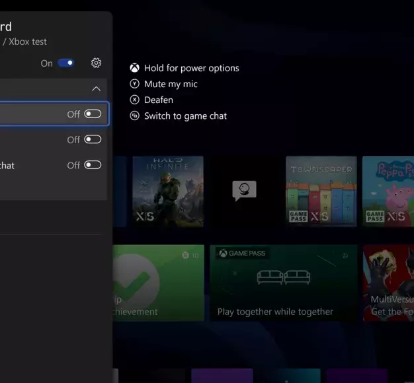Click the Xbox test channel text
The height and width of the screenshot is (383, 414).
pyautogui.click(x=28, y=42)
